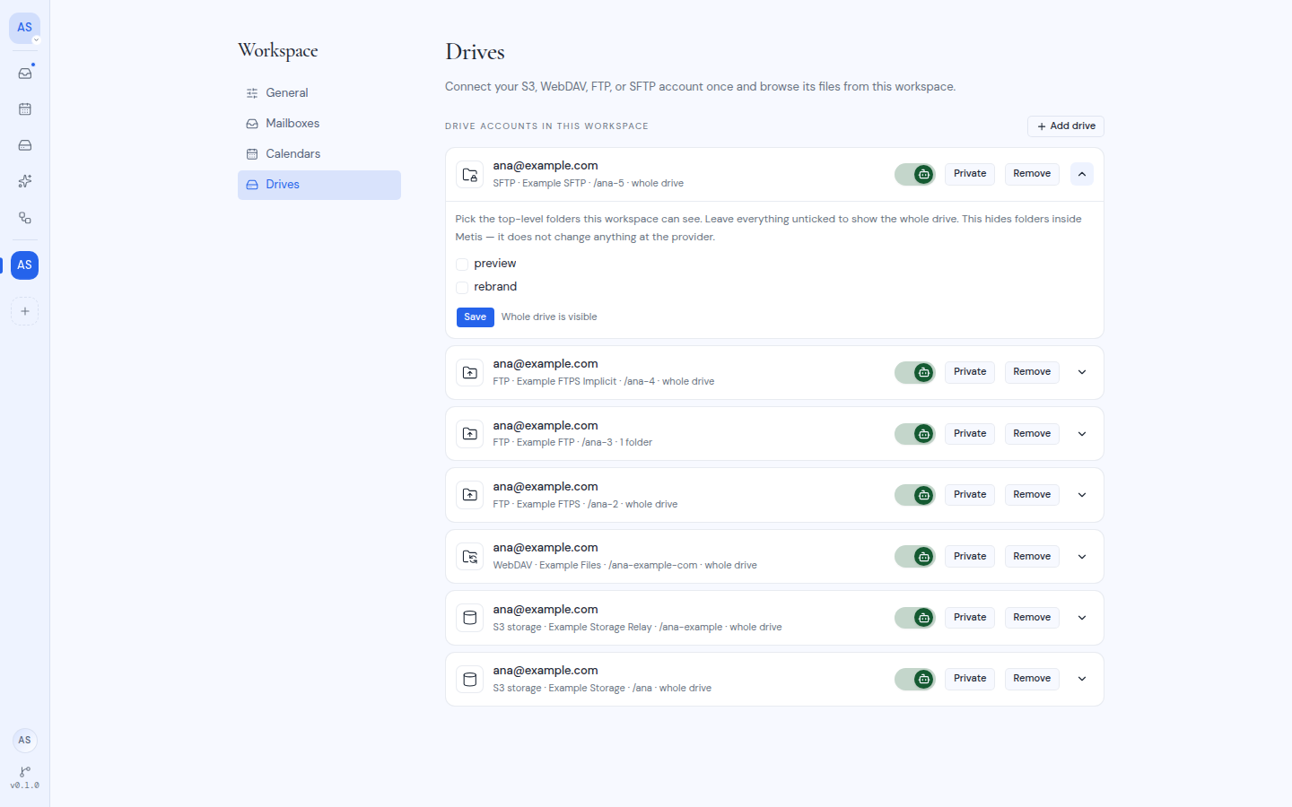The image size is (1292, 807).
Task: Click the SFTP drive folder-lock icon
Action: [x=470, y=175]
